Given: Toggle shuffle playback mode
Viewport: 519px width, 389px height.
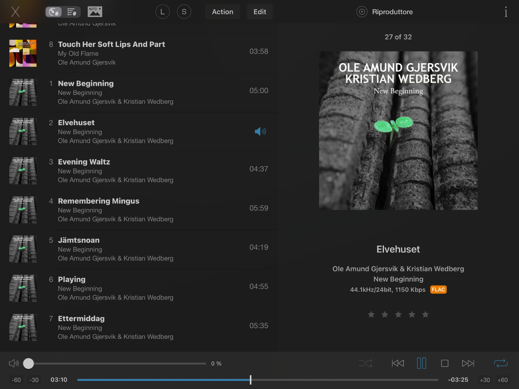Looking at the screenshot, I should pyautogui.click(x=365, y=363).
